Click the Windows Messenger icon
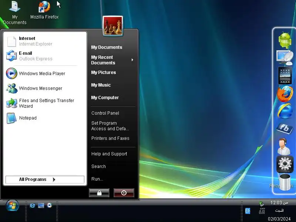The height and width of the screenshot is (222, 296). click(x=12, y=88)
